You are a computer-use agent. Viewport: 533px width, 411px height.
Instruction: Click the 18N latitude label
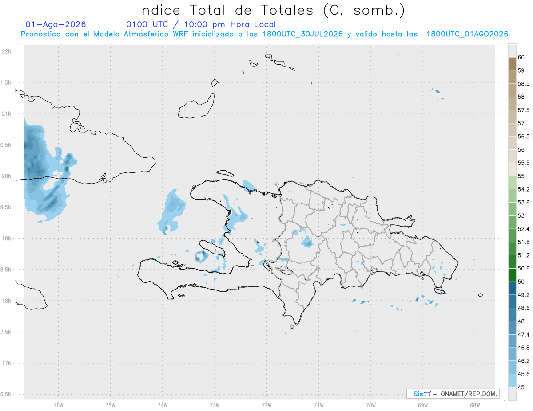pos(7,301)
